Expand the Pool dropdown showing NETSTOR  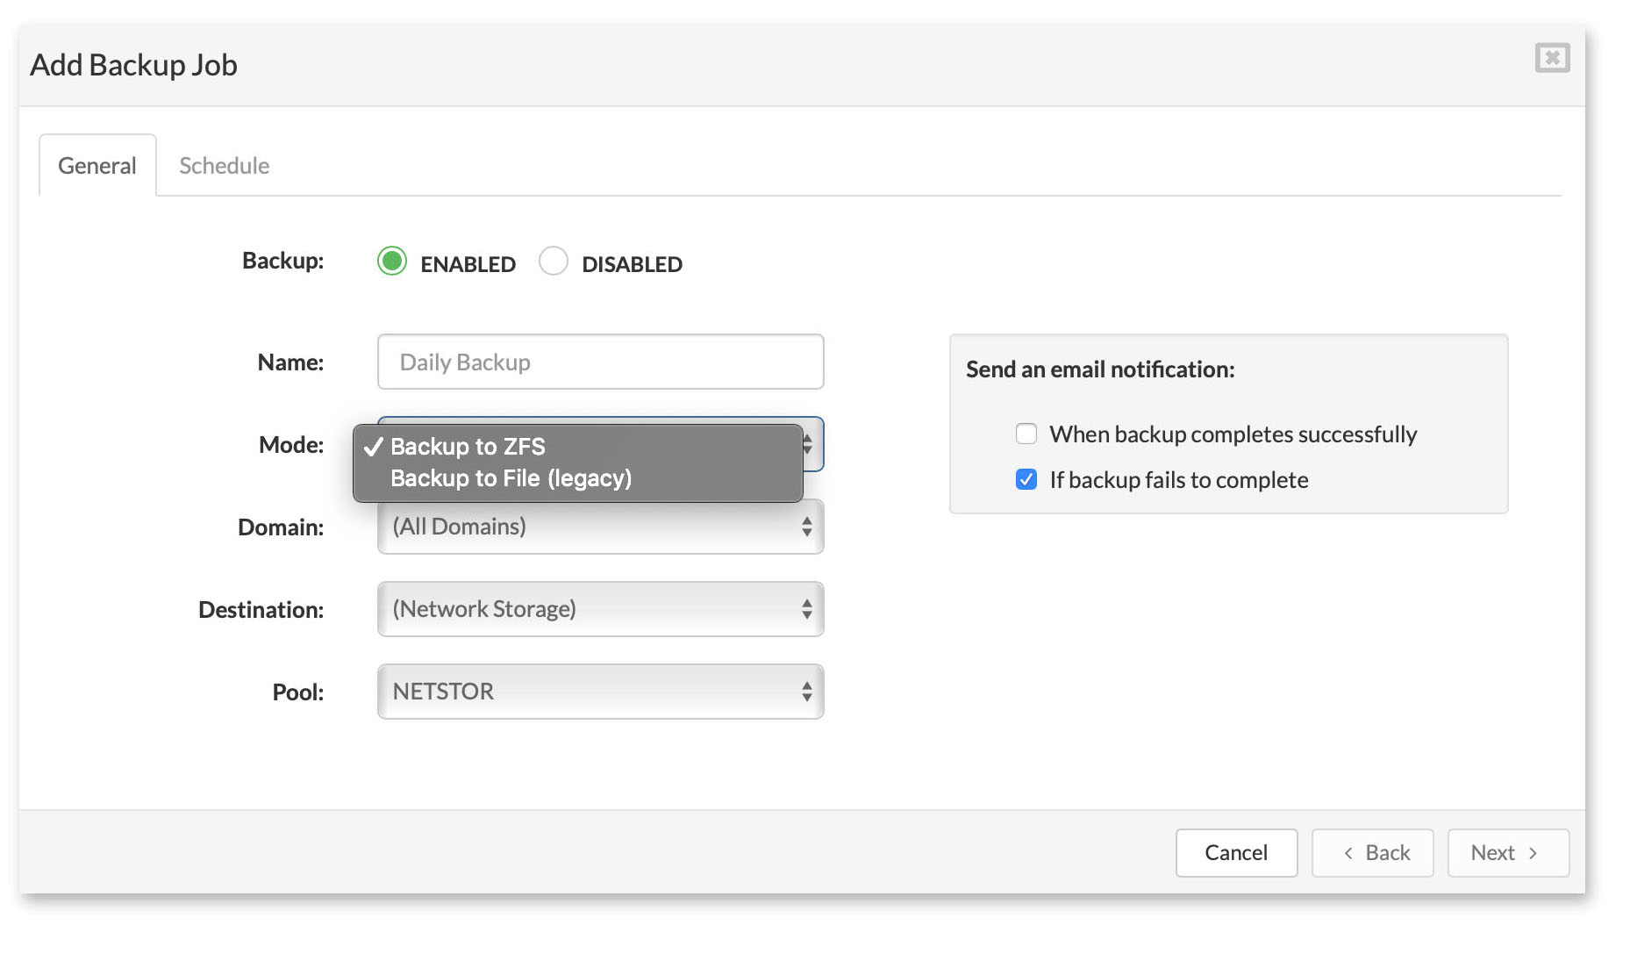[600, 692]
